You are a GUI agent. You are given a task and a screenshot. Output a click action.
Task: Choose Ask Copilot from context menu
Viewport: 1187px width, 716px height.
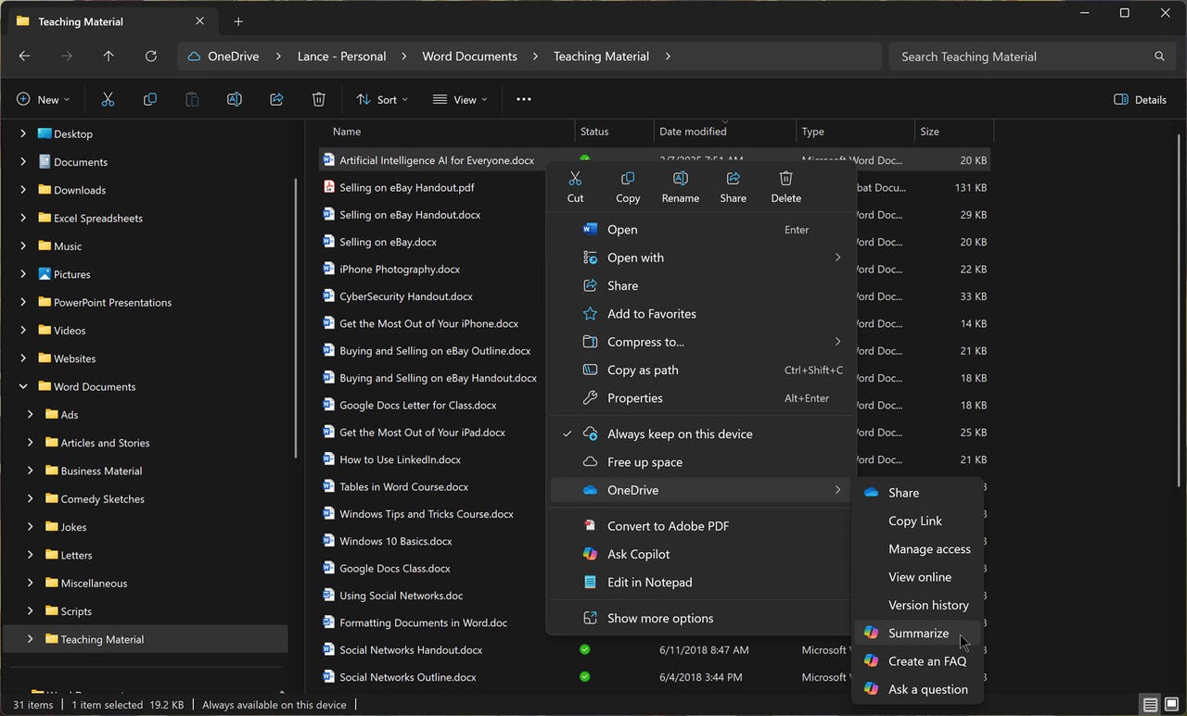pos(638,554)
